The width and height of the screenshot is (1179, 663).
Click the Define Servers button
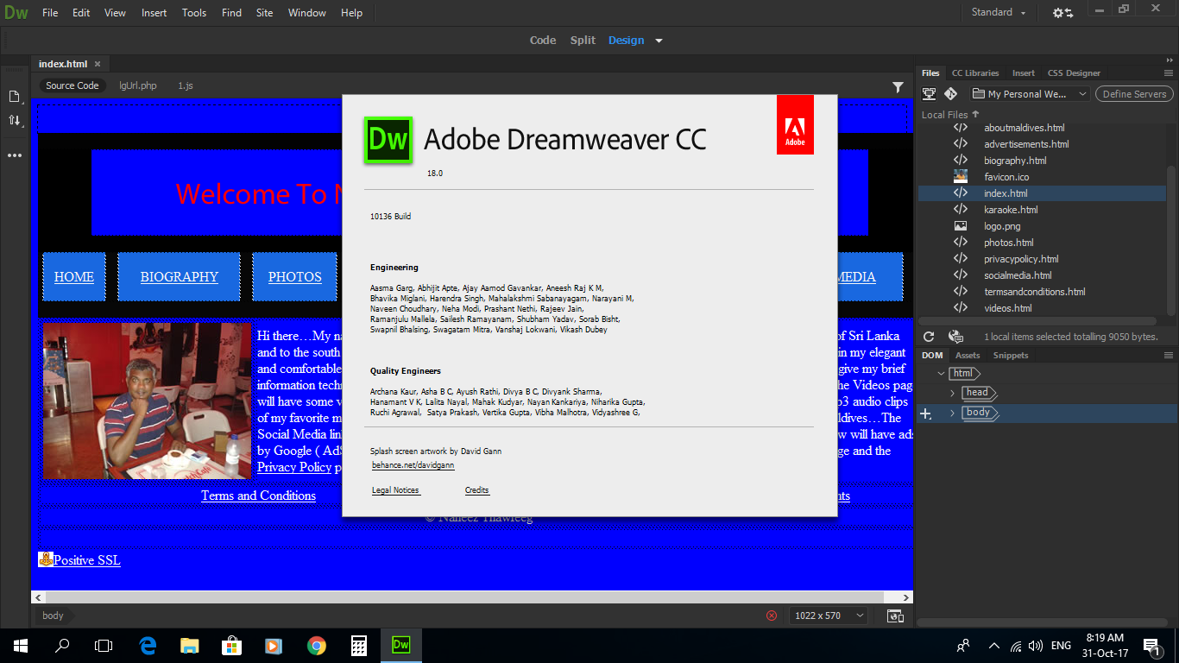coord(1134,94)
